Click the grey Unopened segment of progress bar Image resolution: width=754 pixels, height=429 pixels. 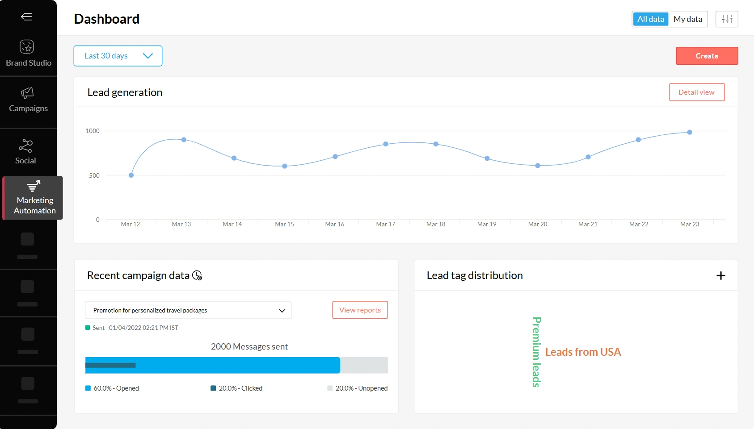pyautogui.click(x=364, y=365)
